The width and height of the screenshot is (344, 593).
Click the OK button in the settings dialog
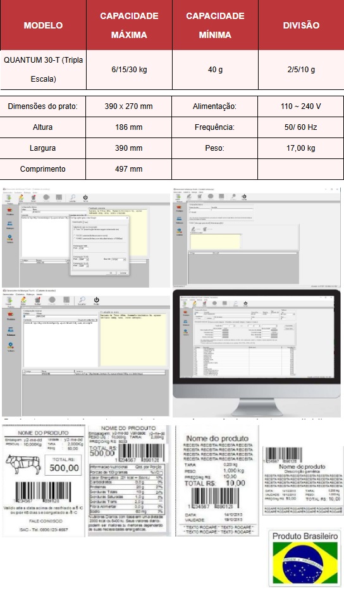click(111, 272)
